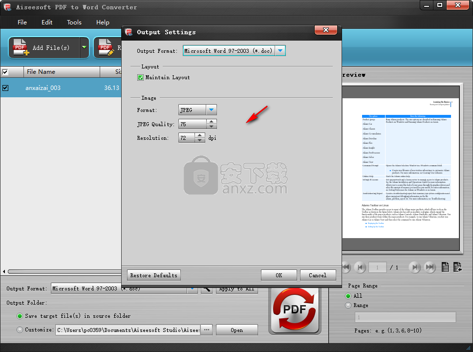Screen dimensions: 473x352
Task: Increase Resolution dpi value
Action: (x=200, y=135)
